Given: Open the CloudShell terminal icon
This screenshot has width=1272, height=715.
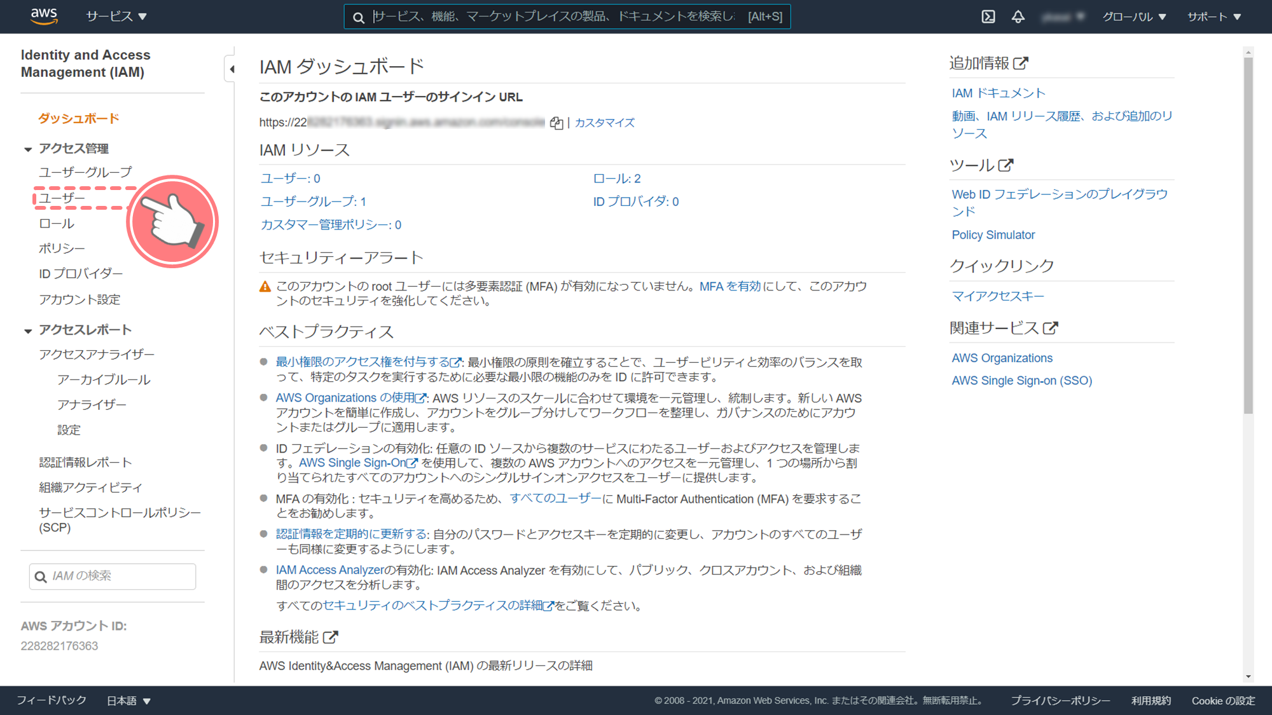Looking at the screenshot, I should point(988,17).
